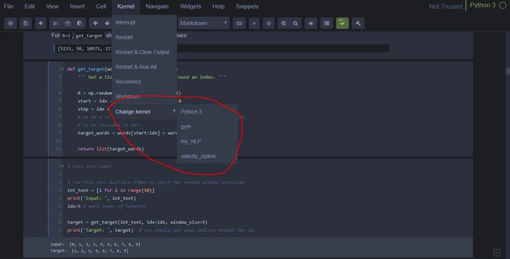Click the circular star icon at toolbar start
510x259 pixels.
(11, 23)
